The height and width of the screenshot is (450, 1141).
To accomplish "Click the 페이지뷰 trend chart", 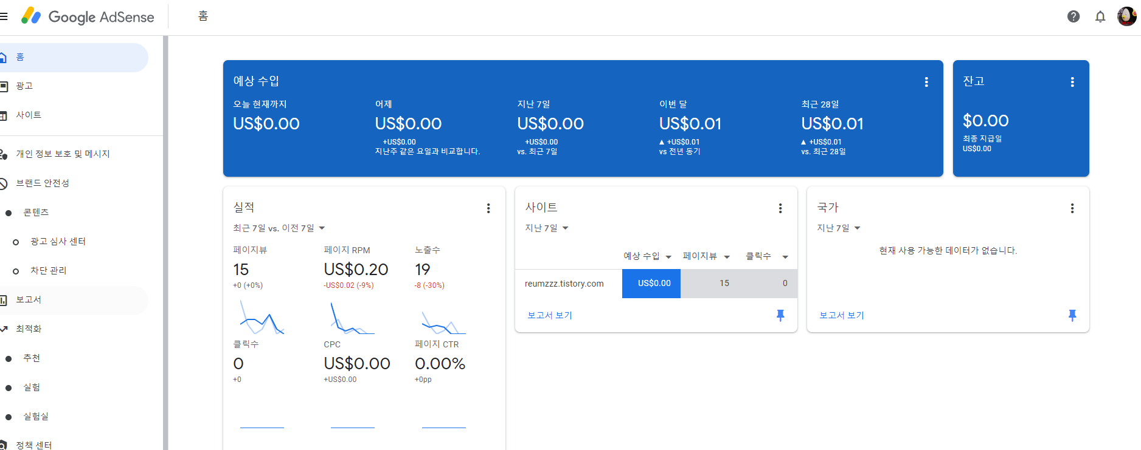I will [262, 318].
